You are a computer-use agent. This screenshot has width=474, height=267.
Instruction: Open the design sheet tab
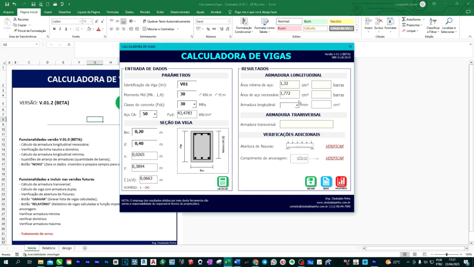coord(67,248)
